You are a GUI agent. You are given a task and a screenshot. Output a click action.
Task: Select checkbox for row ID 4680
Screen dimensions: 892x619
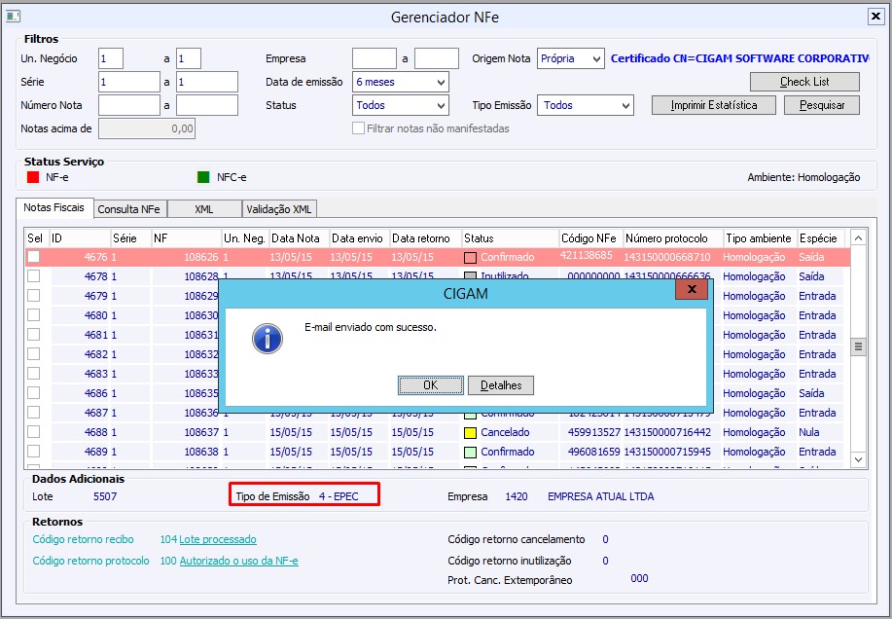[x=34, y=314]
